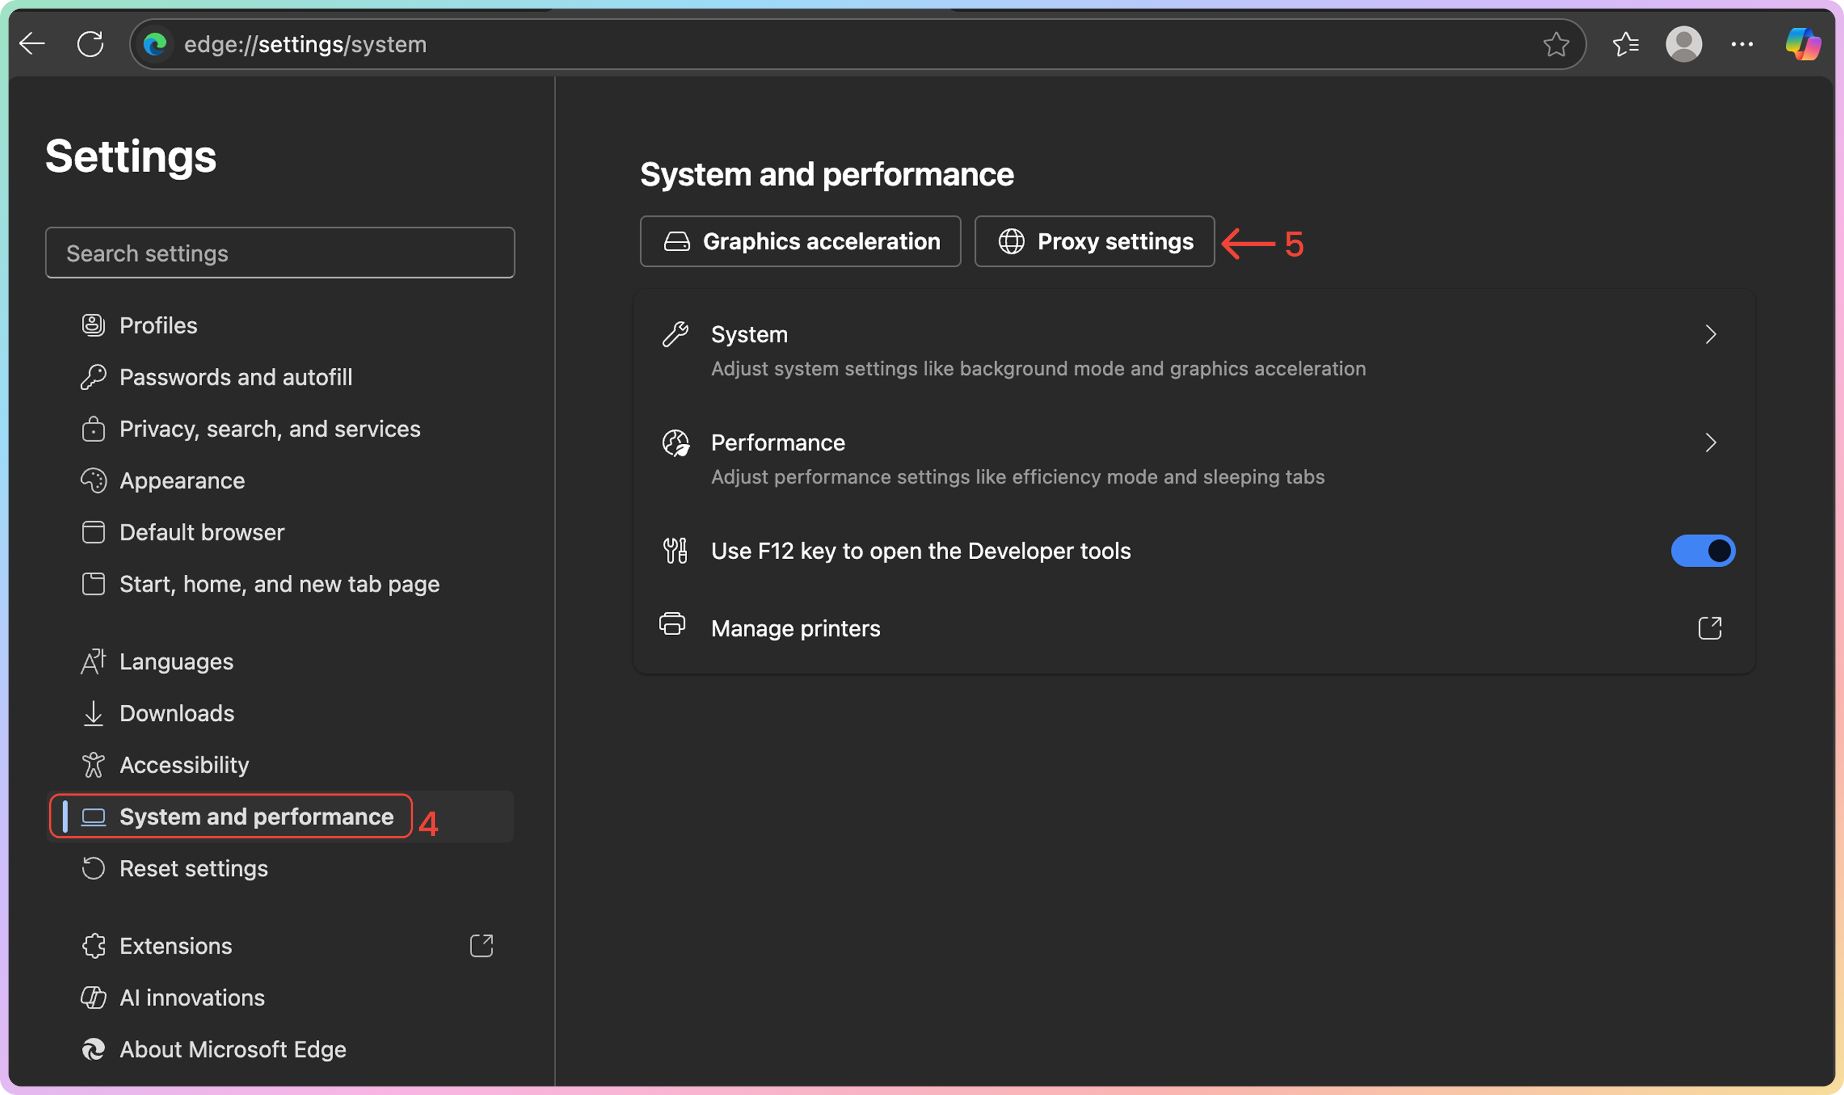Click the Manage printers external link icon
The width and height of the screenshot is (1844, 1095).
click(1709, 629)
